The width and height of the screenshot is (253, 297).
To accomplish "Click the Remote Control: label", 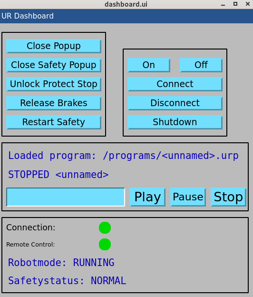I will 30,245.
